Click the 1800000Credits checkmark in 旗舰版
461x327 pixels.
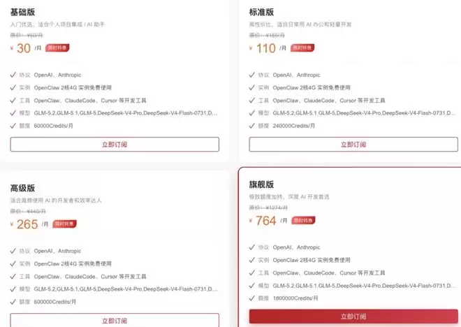click(x=251, y=298)
